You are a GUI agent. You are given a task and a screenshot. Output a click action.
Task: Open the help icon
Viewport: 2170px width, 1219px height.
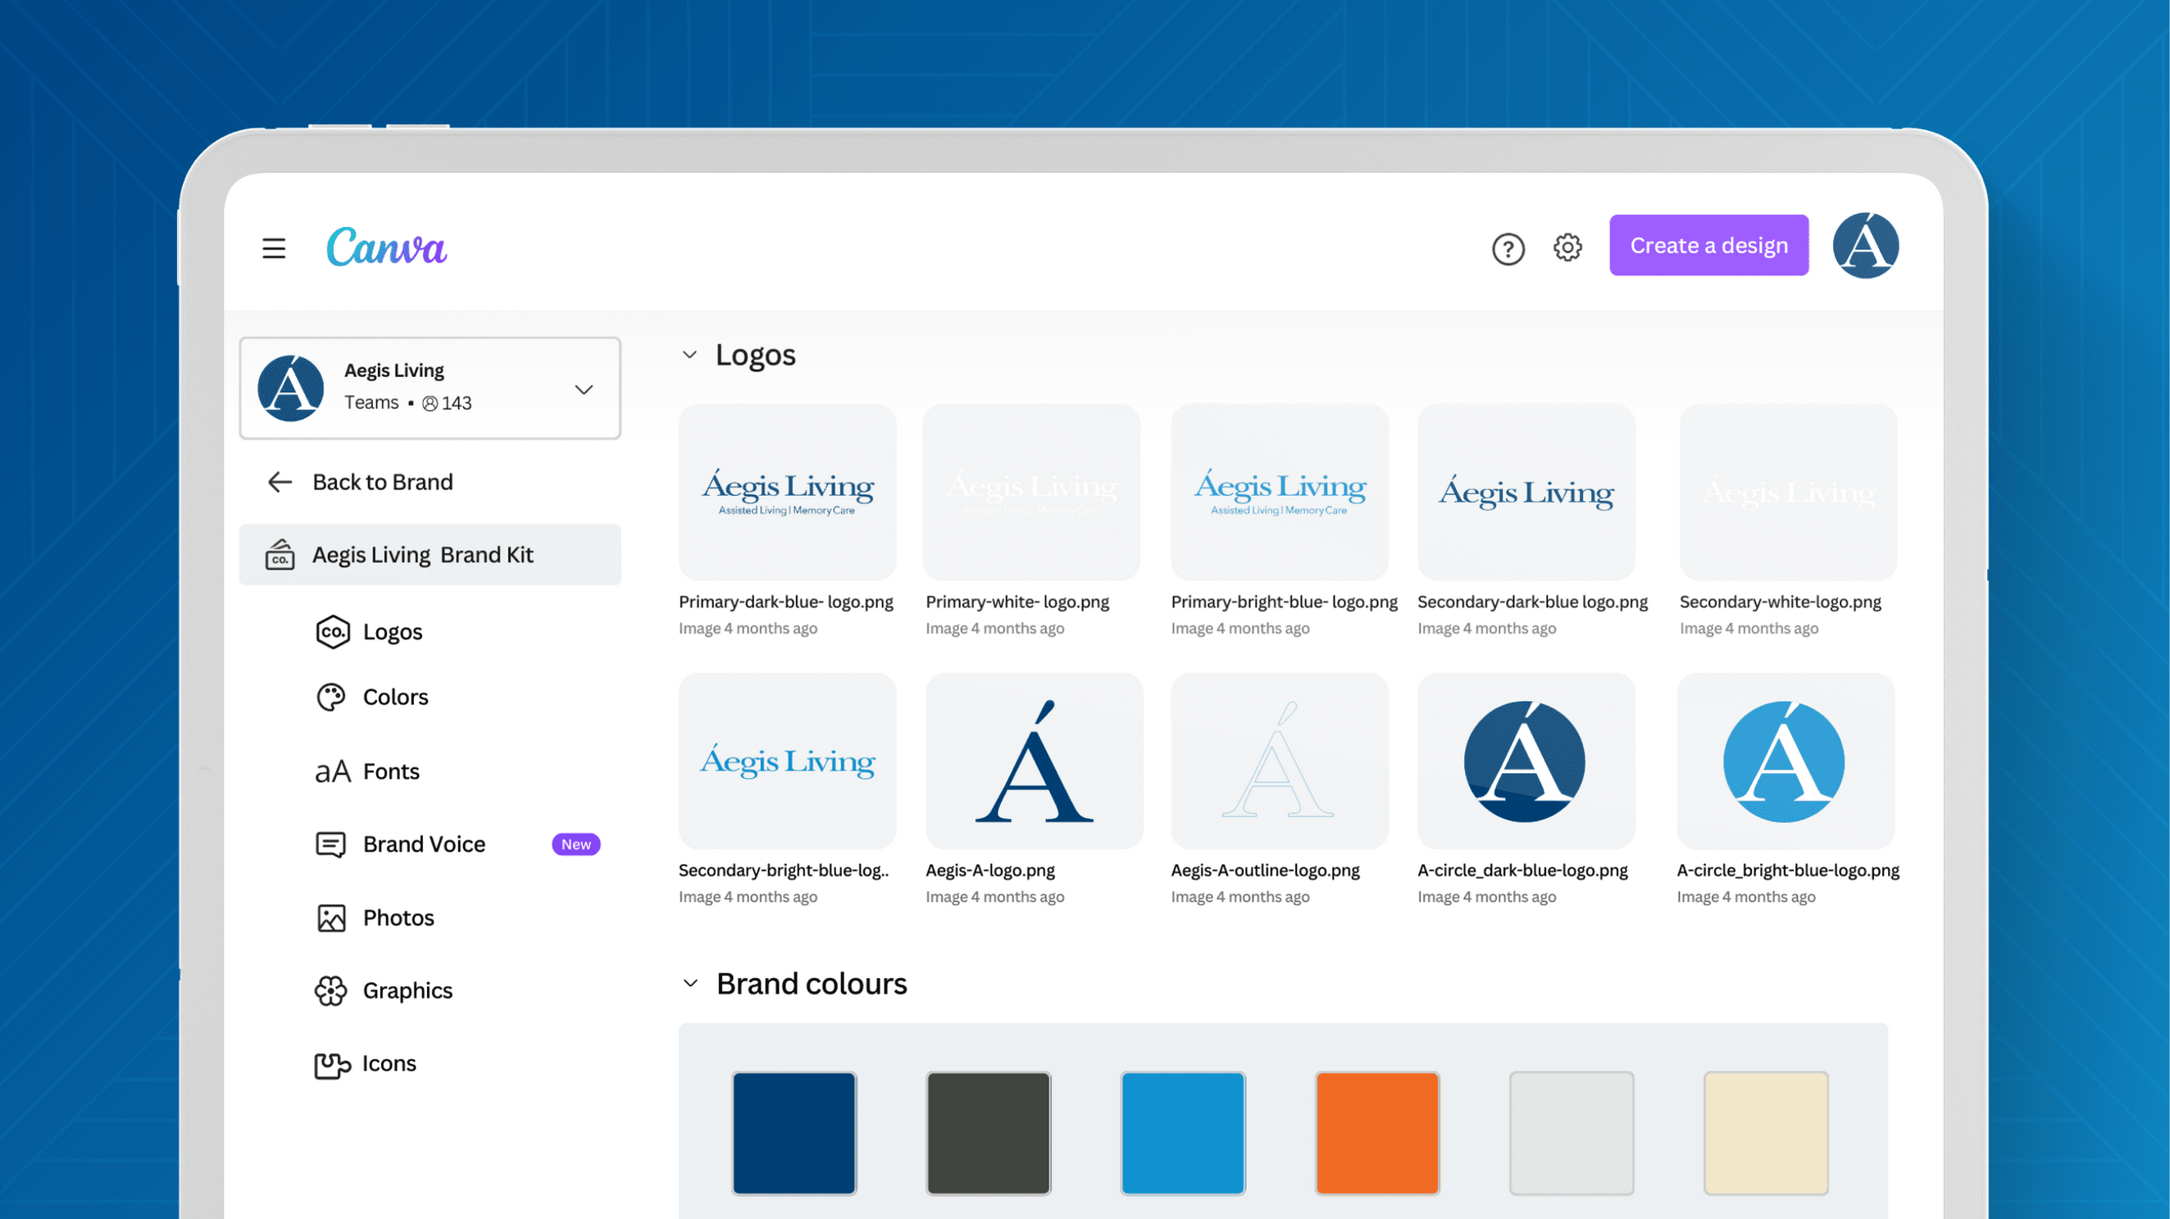click(x=1508, y=248)
